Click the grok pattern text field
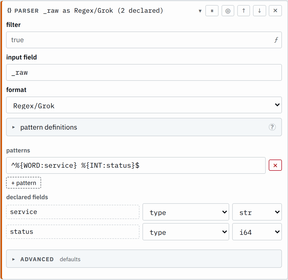The width and height of the screenshot is (288, 280). point(136,165)
